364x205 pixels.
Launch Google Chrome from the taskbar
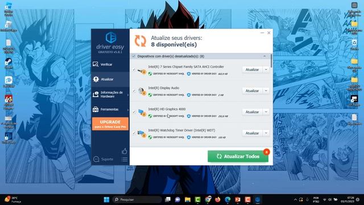208,199
